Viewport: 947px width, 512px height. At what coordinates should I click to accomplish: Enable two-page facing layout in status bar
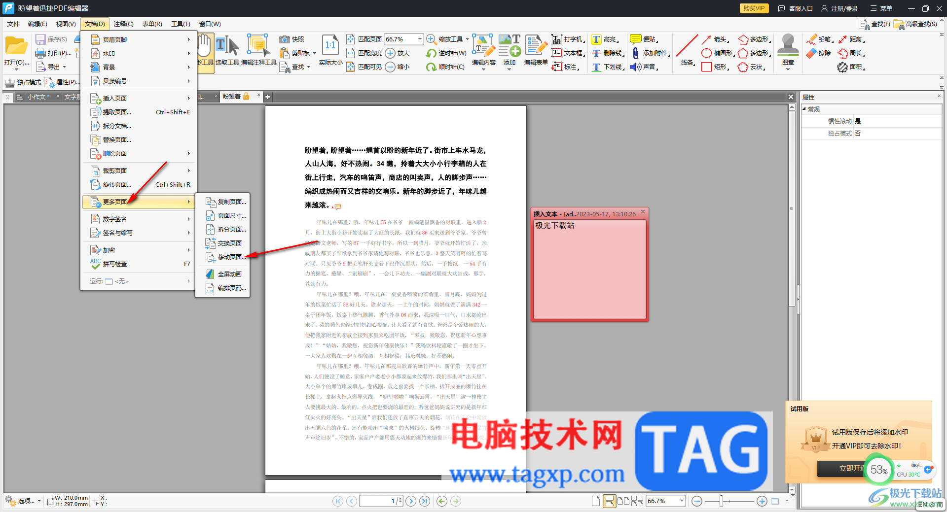tap(623, 501)
